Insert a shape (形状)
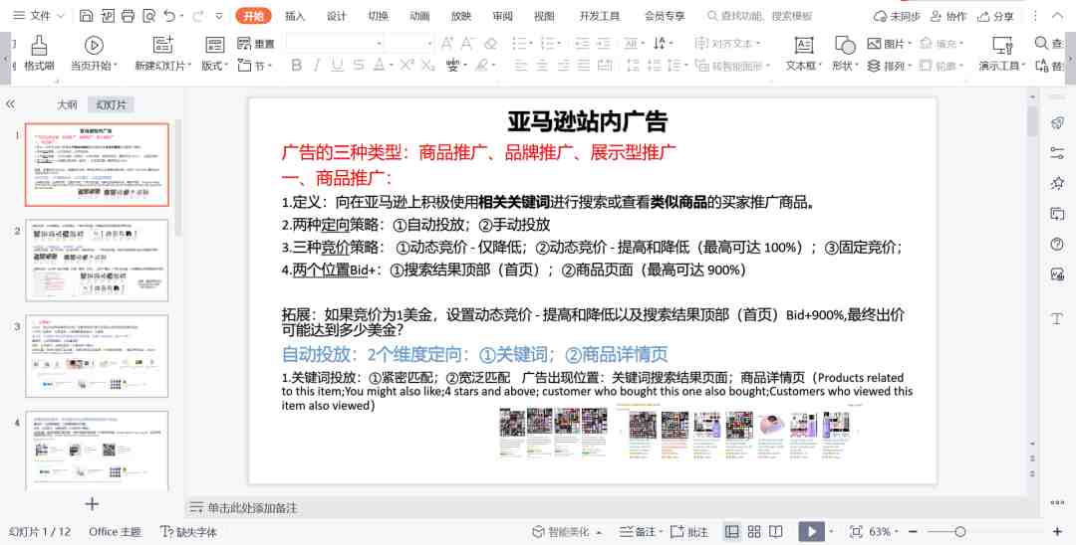This screenshot has width=1076, height=545. pyautogui.click(x=845, y=54)
